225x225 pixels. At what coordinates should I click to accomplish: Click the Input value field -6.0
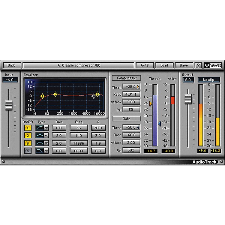tap(10, 80)
